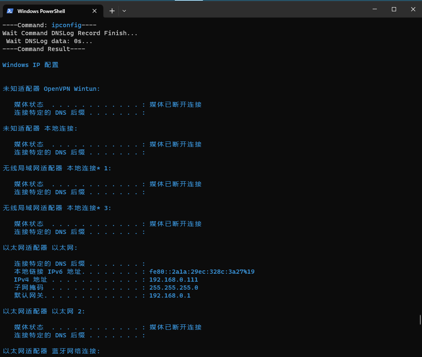
Task: Maximize the terminal window
Action: [394, 9]
